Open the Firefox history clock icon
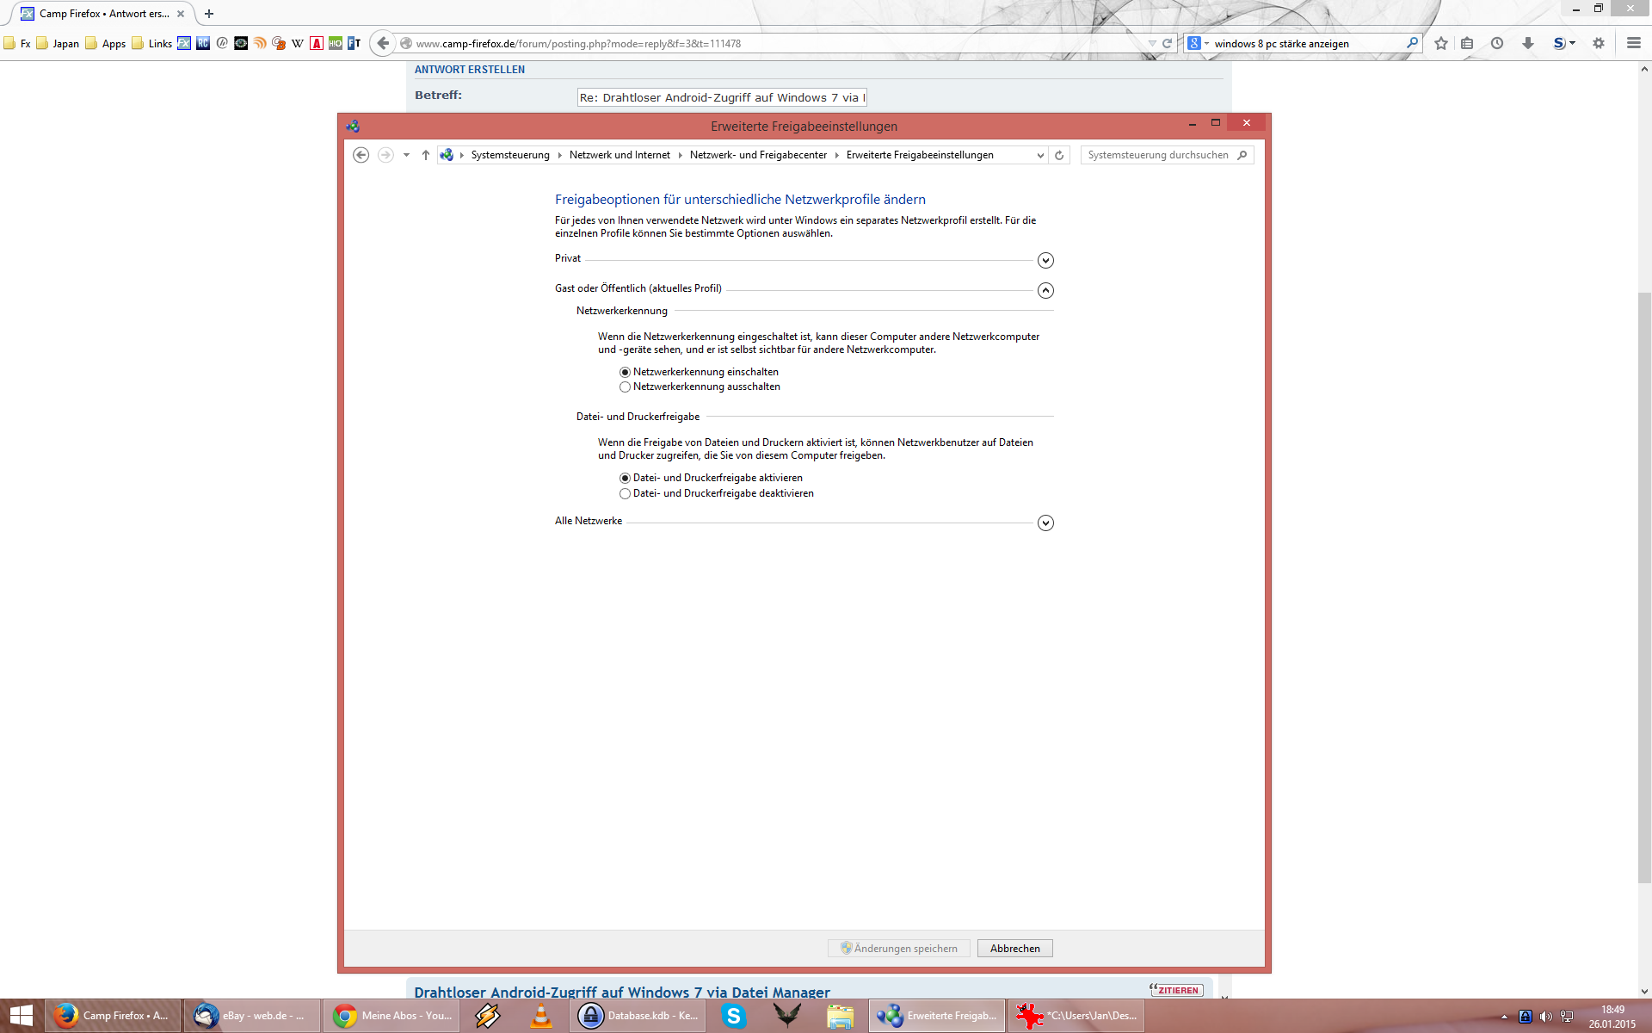 click(x=1497, y=43)
